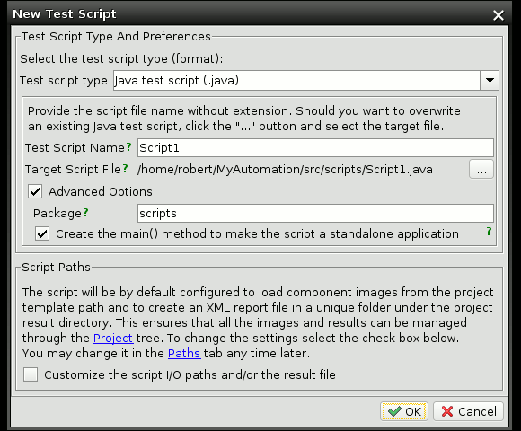
Task: Disable the Create the main() method checkbox
Action: click(42, 233)
